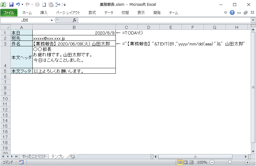Switch to Normal view in status bar
The width and height of the screenshot is (256, 166).
tap(180, 162)
